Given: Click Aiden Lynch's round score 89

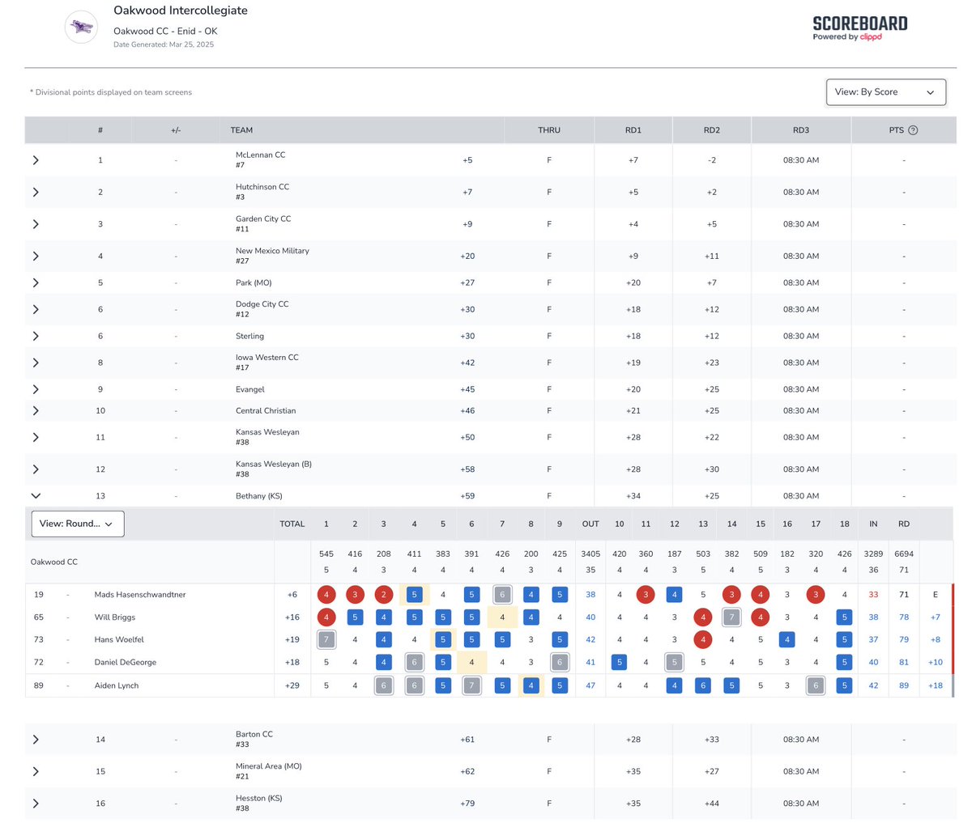Looking at the screenshot, I should (x=904, y=685).
